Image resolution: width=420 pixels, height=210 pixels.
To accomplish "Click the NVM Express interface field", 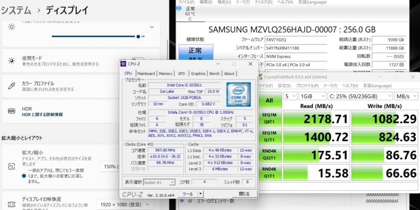I will (x=296, y=56).
